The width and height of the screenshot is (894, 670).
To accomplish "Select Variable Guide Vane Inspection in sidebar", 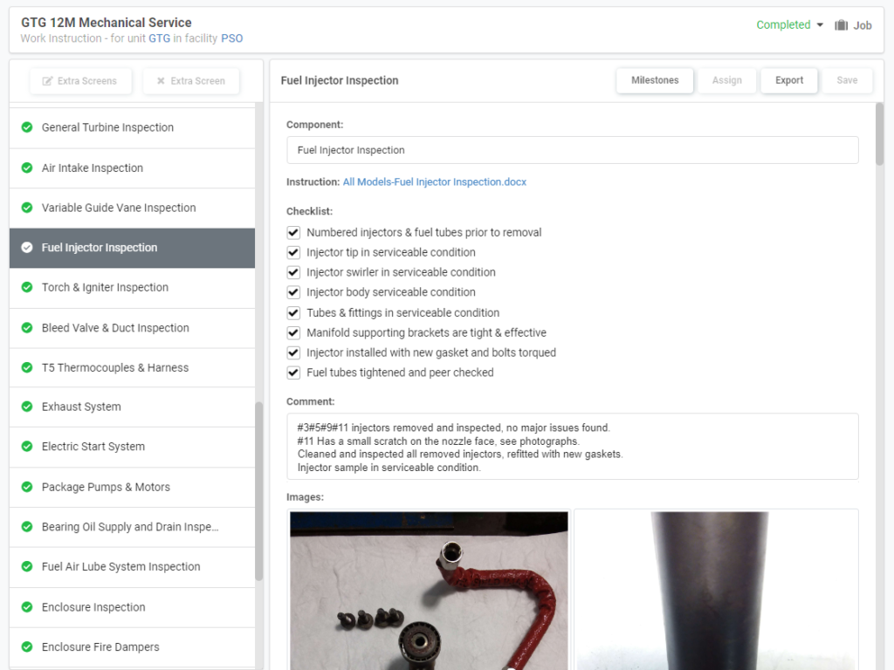I will click(119, 208).
